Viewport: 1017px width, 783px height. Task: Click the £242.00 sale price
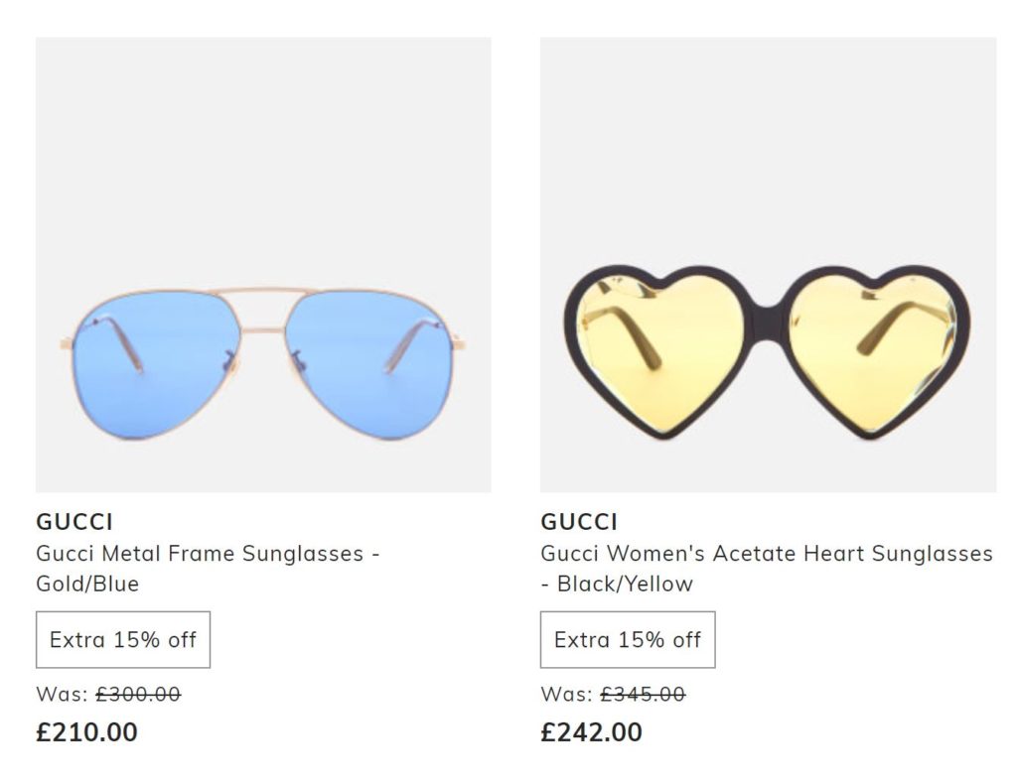click(x=592, y=732)
